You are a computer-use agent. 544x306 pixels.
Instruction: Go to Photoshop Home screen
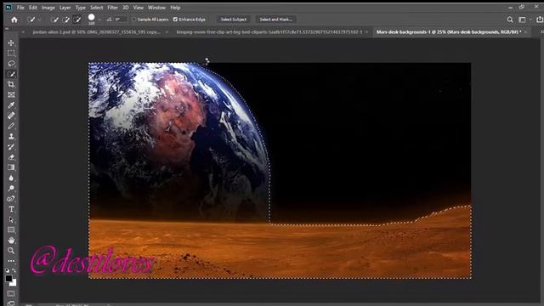point(14,20)
